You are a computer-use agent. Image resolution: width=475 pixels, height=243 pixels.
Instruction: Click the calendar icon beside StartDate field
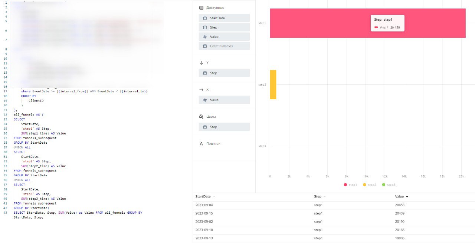[x=205, y=18]
